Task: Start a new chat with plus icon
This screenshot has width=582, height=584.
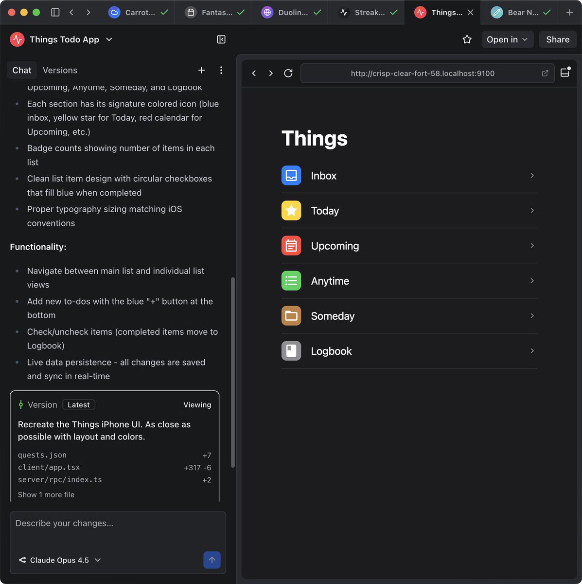Action: [201, 70]
